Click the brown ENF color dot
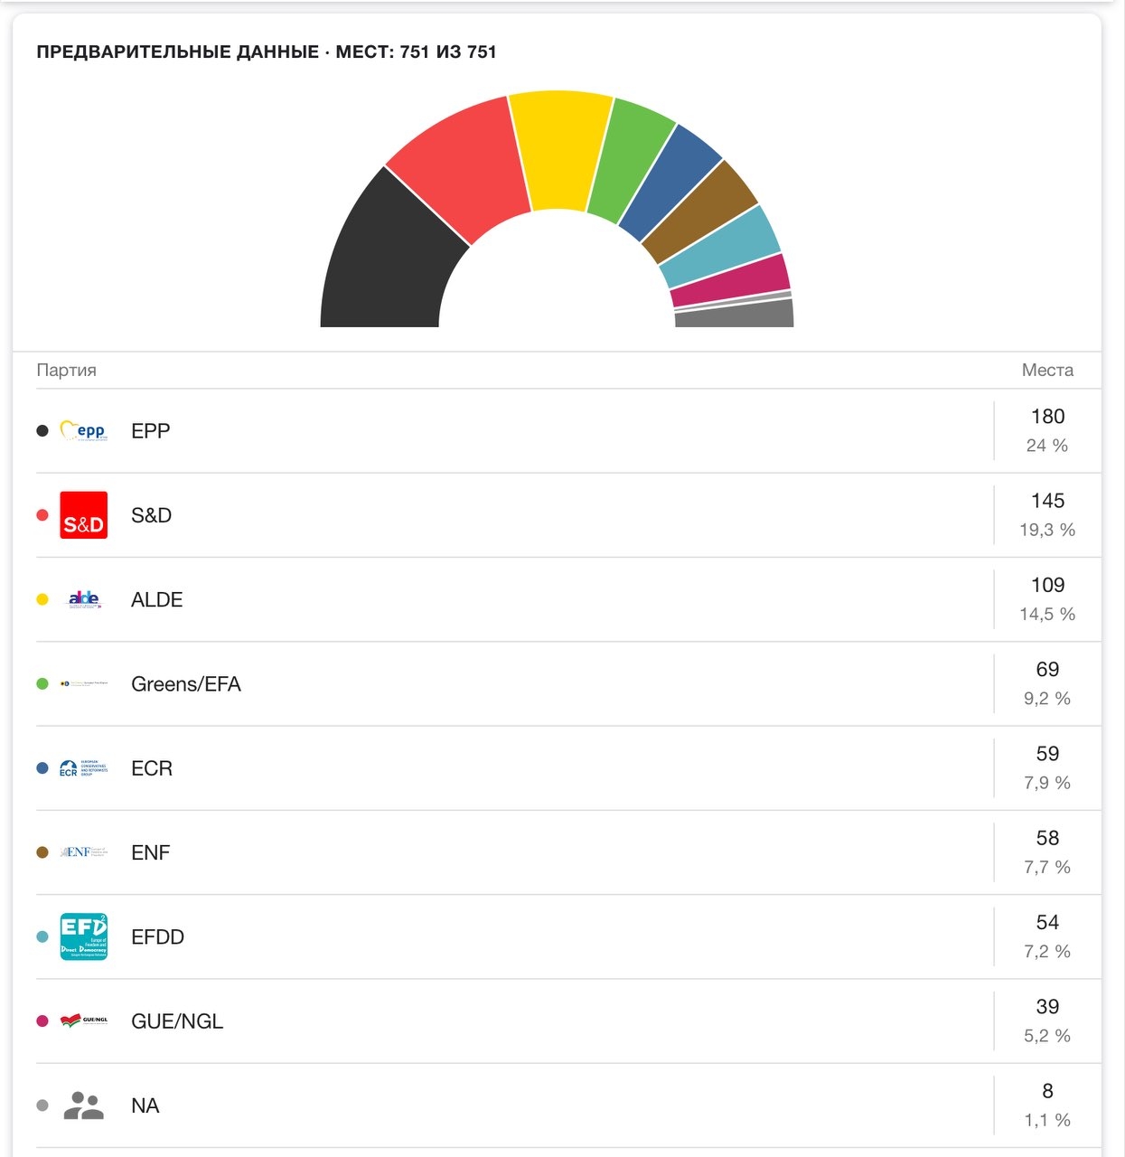 (x=42, y=852)
